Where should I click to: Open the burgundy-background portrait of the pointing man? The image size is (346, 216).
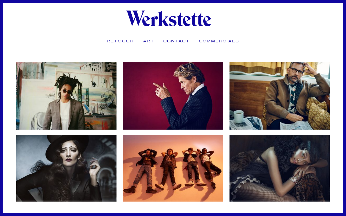(x=173, y=96)
